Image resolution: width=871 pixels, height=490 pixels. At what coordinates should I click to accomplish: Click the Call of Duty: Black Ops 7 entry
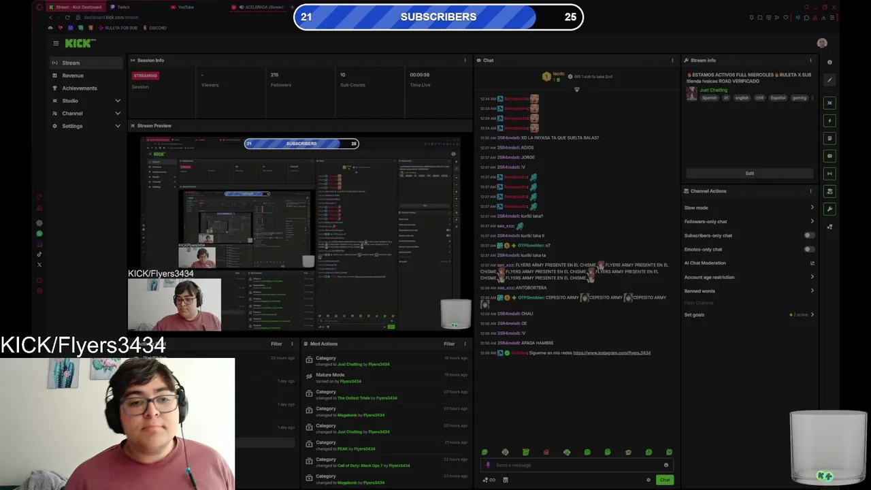tap(387, 462)
